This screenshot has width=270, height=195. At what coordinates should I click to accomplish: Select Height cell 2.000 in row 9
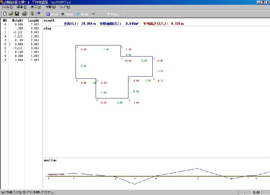[19, 60]
